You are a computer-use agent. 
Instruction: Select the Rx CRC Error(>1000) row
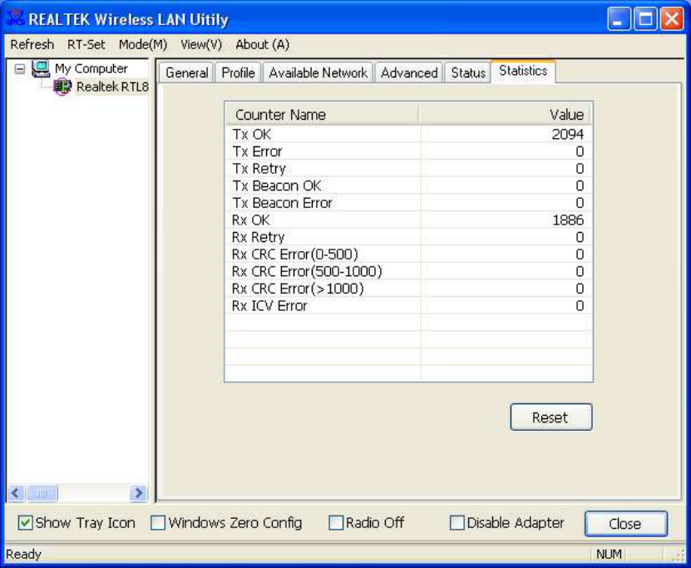408,289
